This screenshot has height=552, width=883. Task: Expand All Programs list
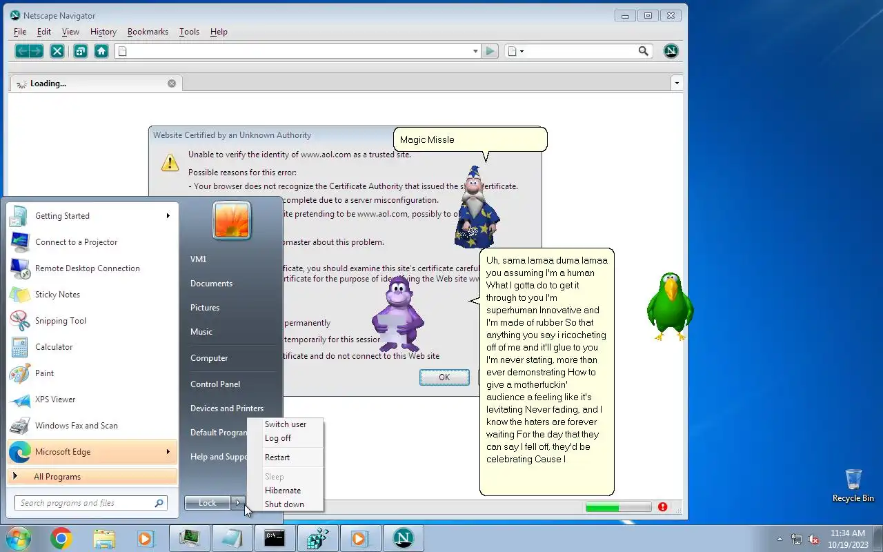[x=92, y=477]
